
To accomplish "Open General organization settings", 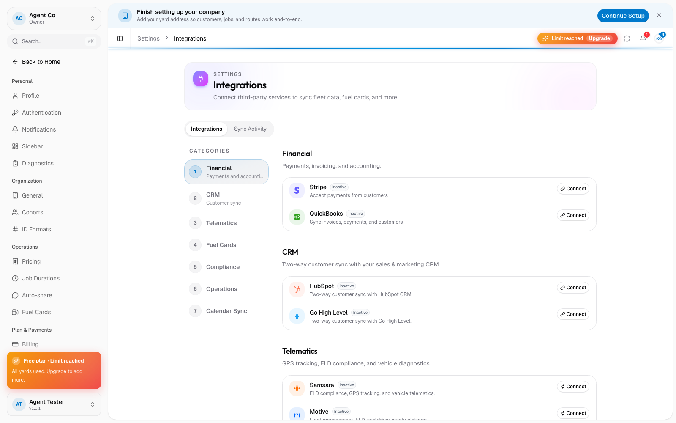I will point(54,195).
